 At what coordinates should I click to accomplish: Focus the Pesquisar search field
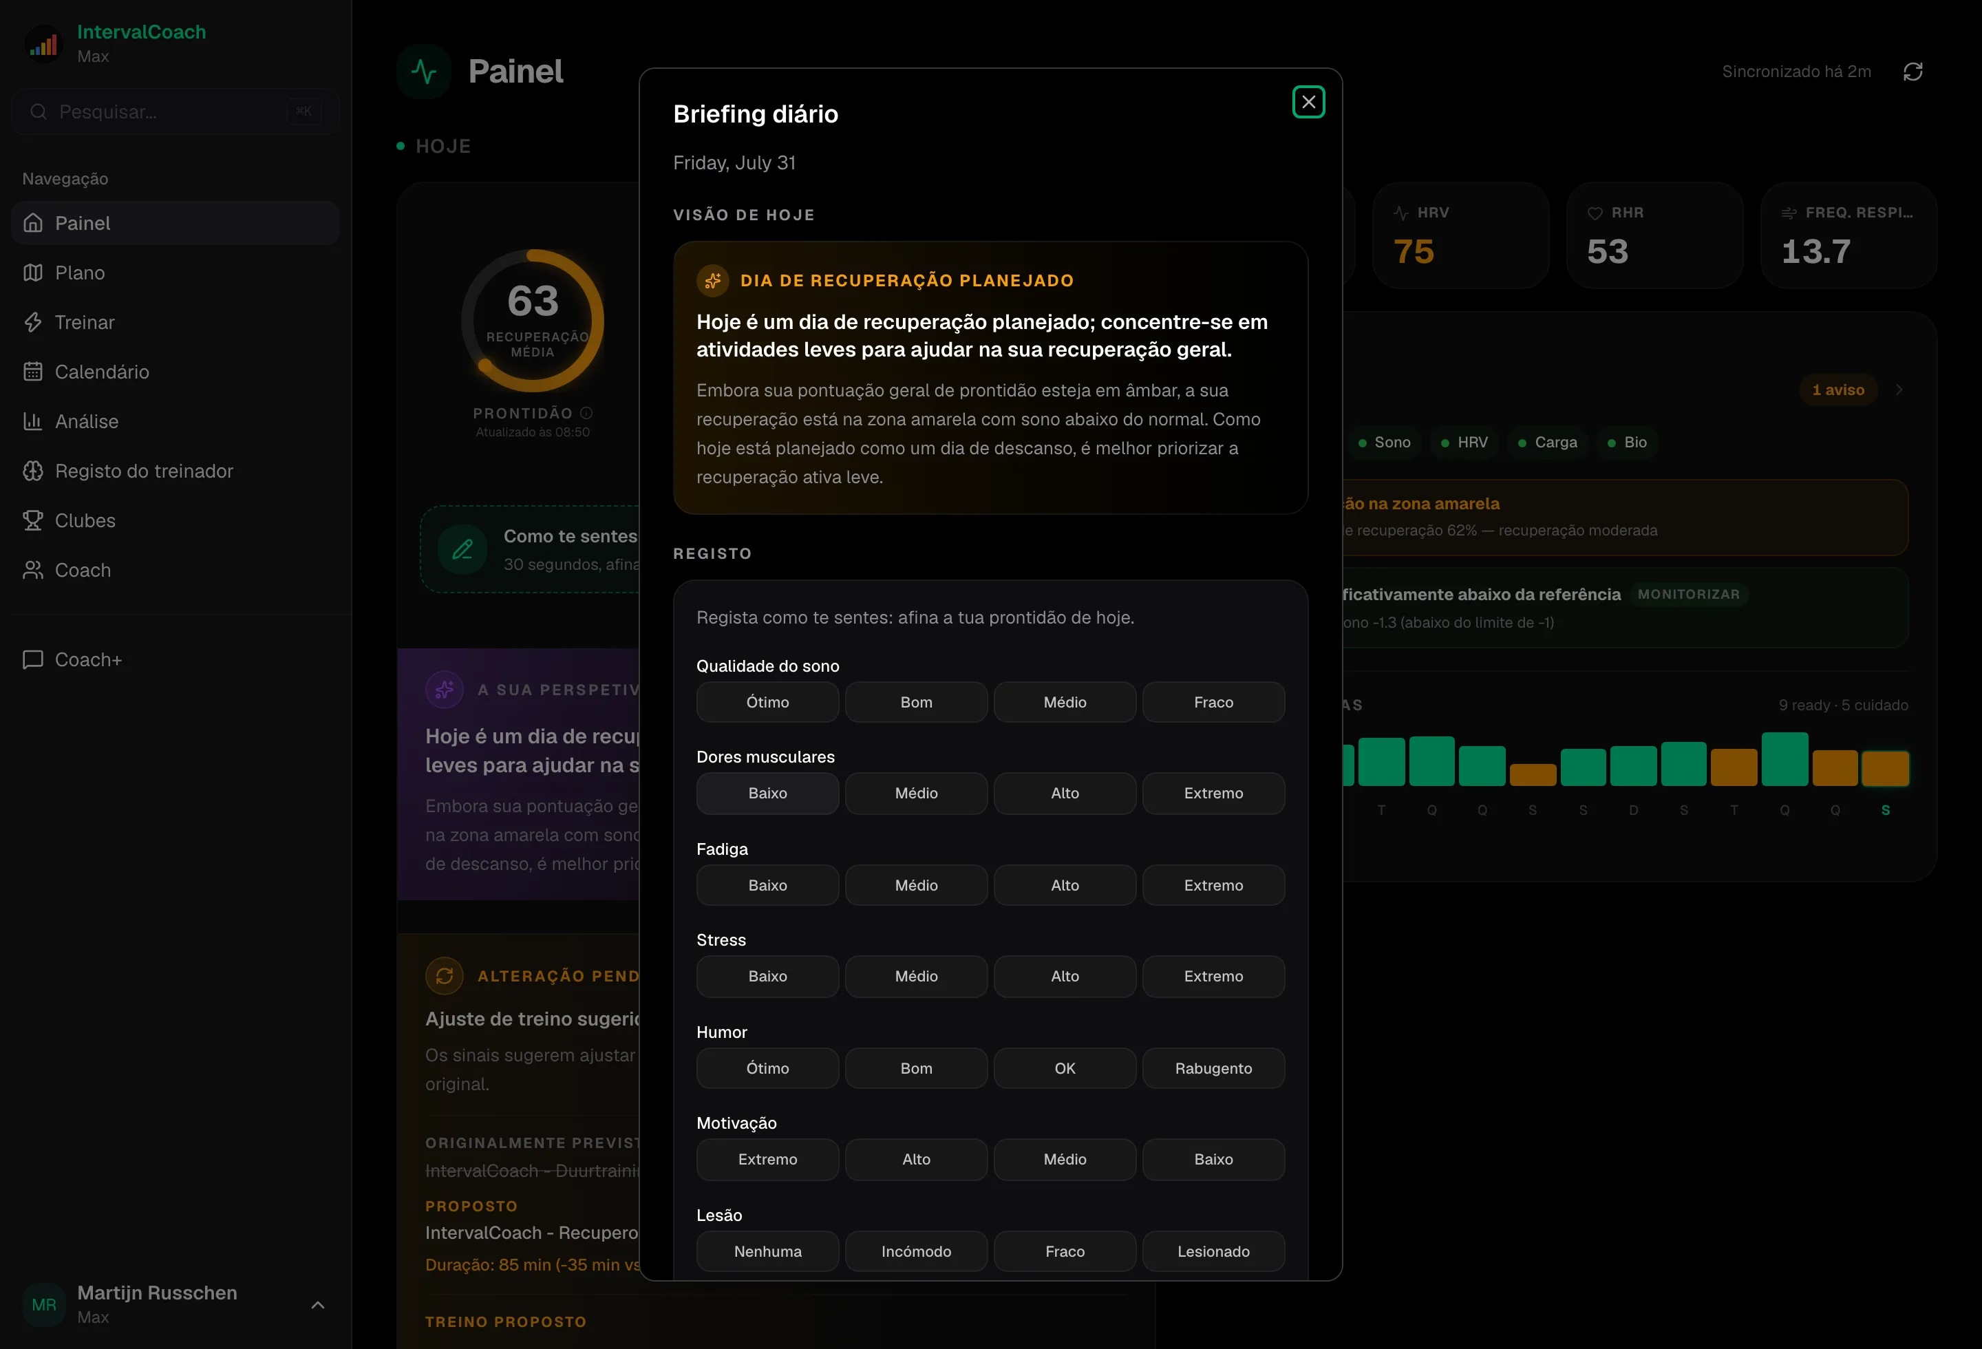(175, 111)
